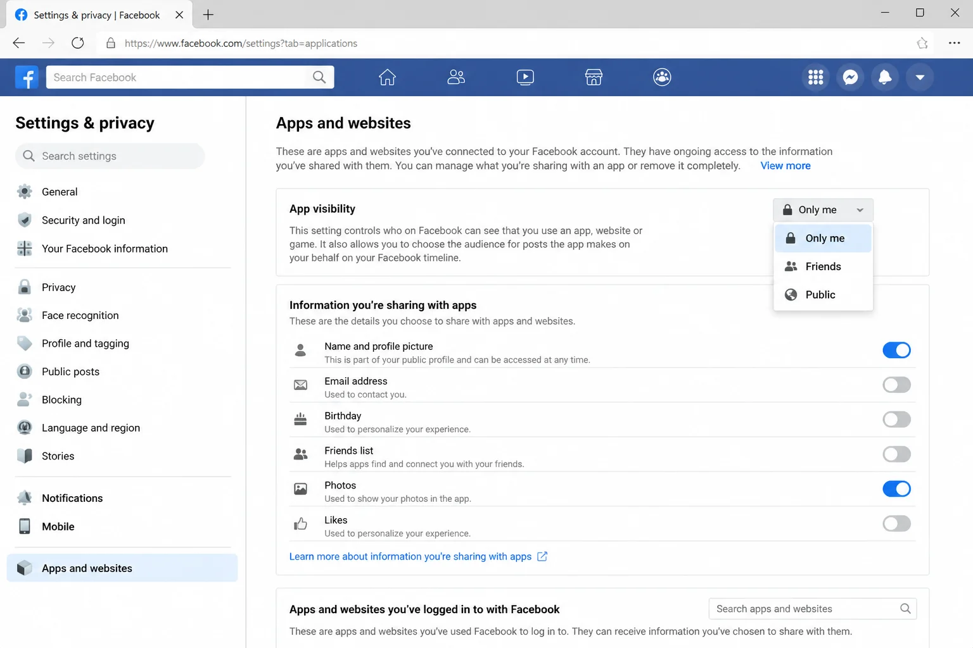Open the nine-dot menu grid icon
Viewport: 973px width, 648px height.
click(816, 77)
